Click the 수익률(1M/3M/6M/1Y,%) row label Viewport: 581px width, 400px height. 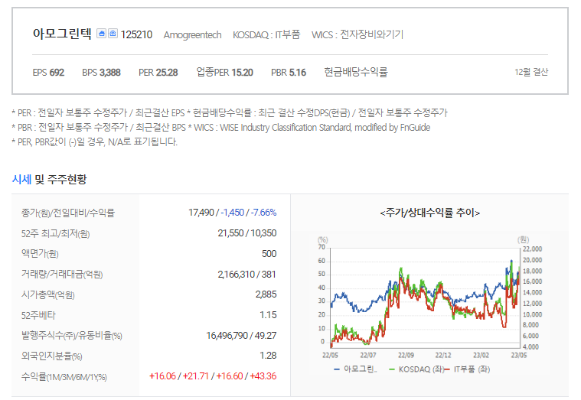[x=64, y=377]
